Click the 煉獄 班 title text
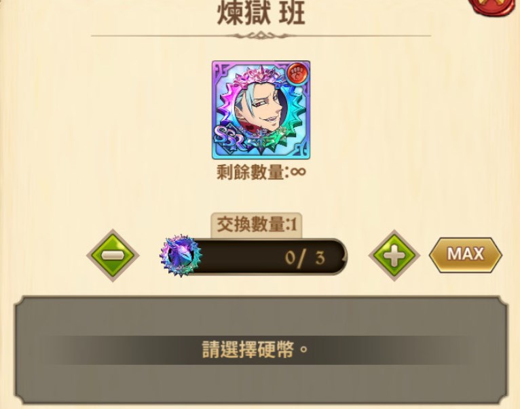Screen dimensions: 520x409 click(x=261, y=14)
